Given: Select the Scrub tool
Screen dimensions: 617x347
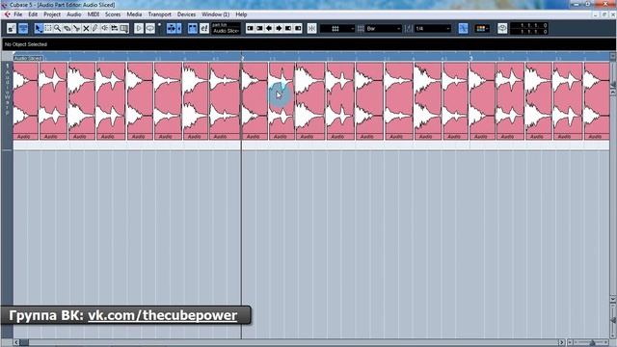Looking at the screenshot, I should [x=114, y=28].
